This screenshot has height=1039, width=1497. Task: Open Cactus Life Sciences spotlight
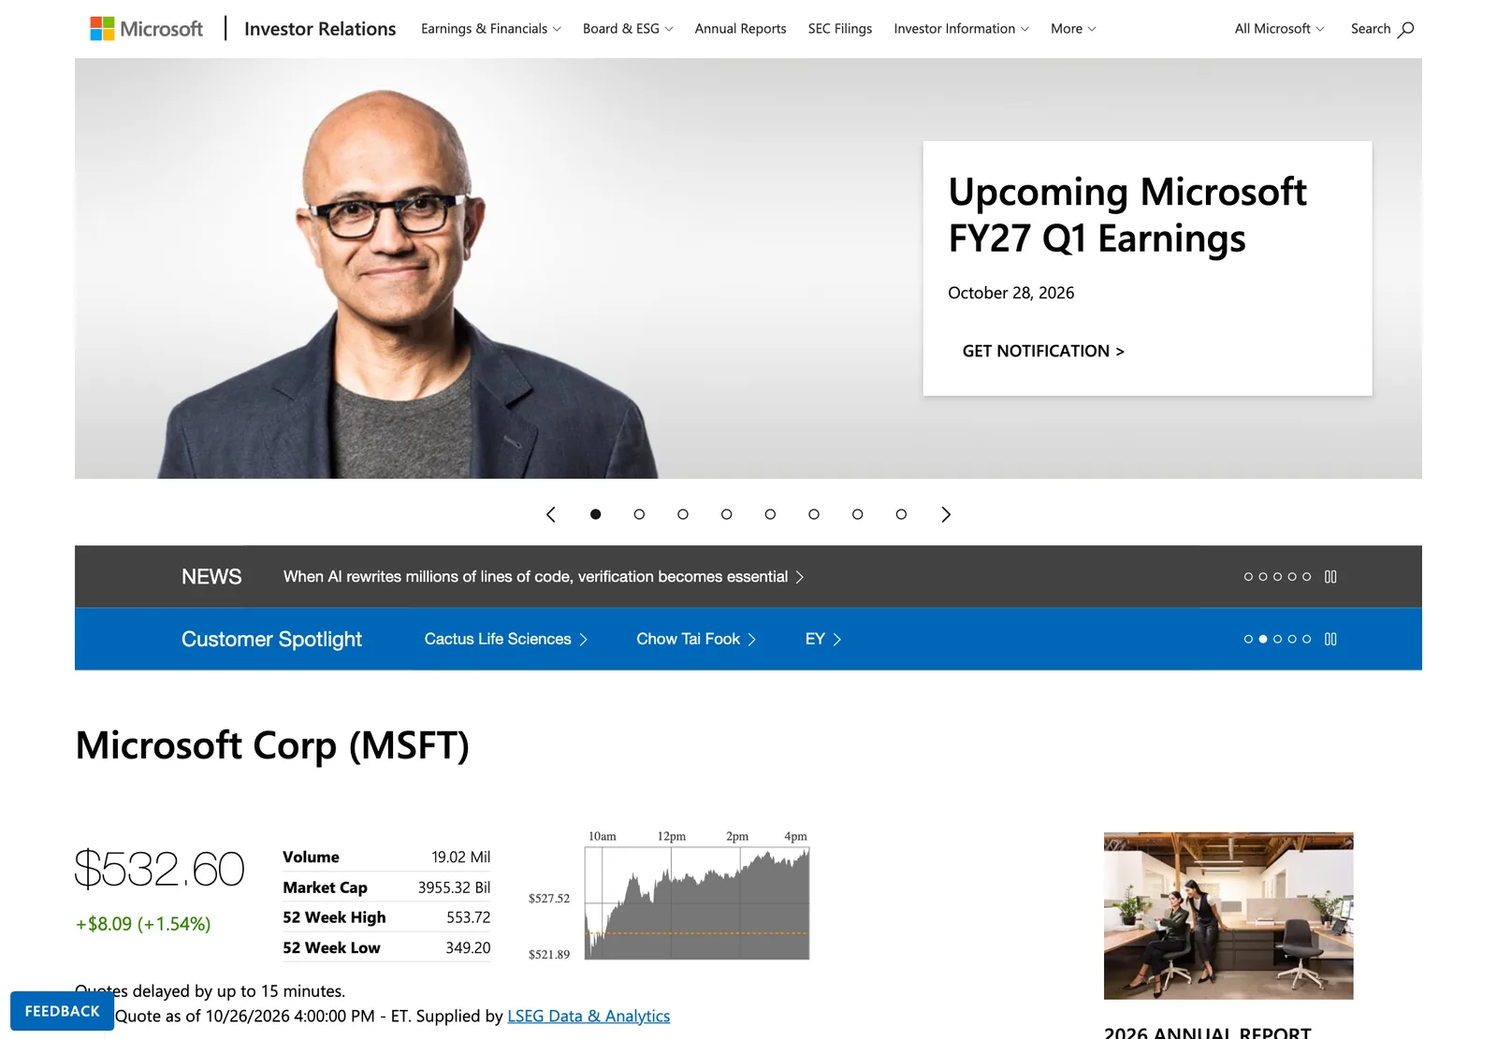pos(505,640)
